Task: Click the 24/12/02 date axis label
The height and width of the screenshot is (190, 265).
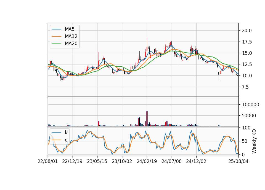Action: point(196,161)
